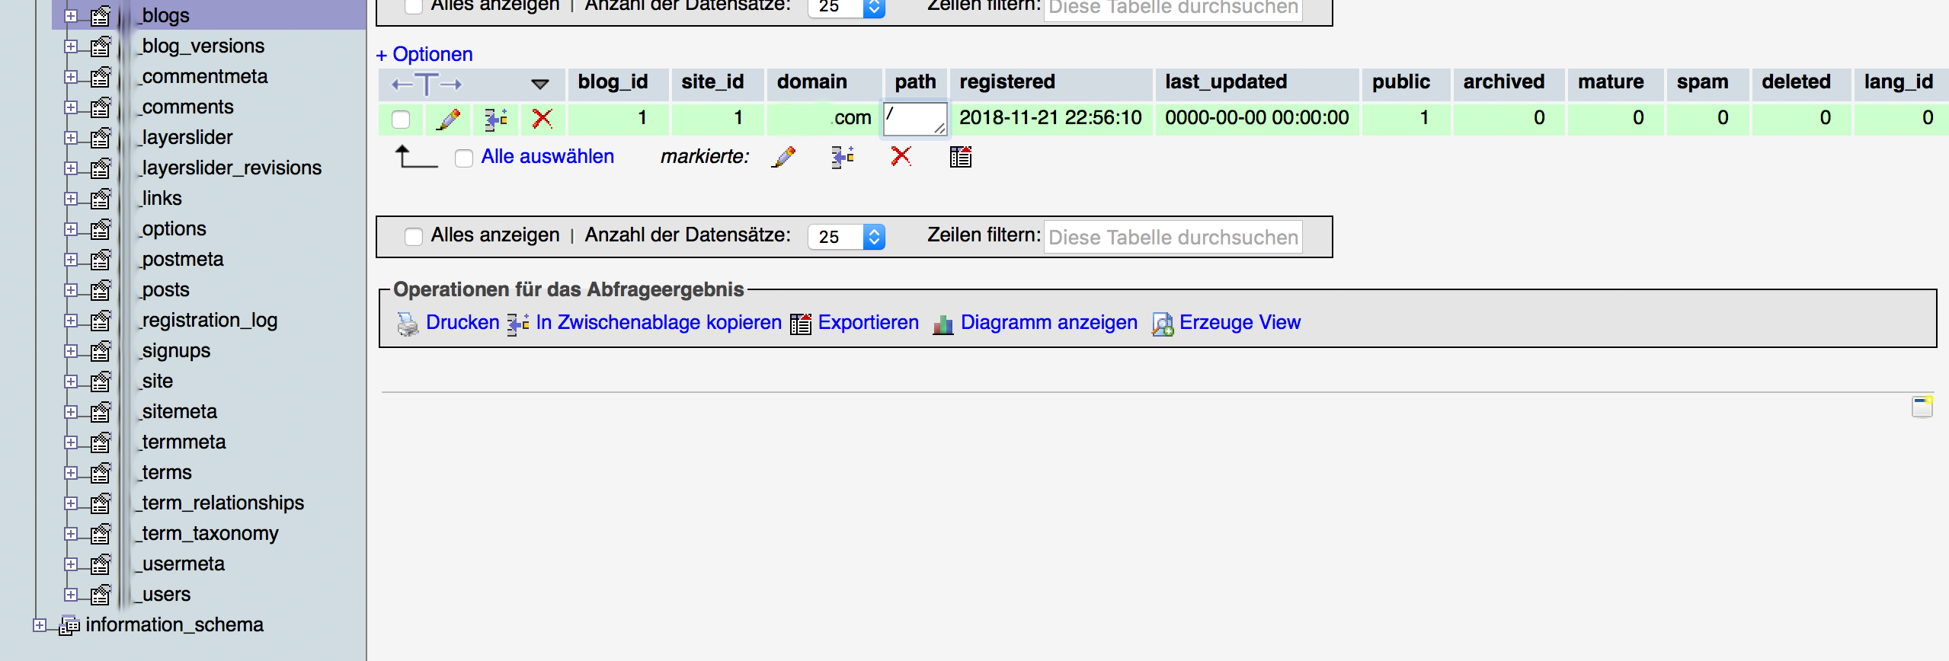Open structure icon for _options table
1949x661 pixels.
101,229
